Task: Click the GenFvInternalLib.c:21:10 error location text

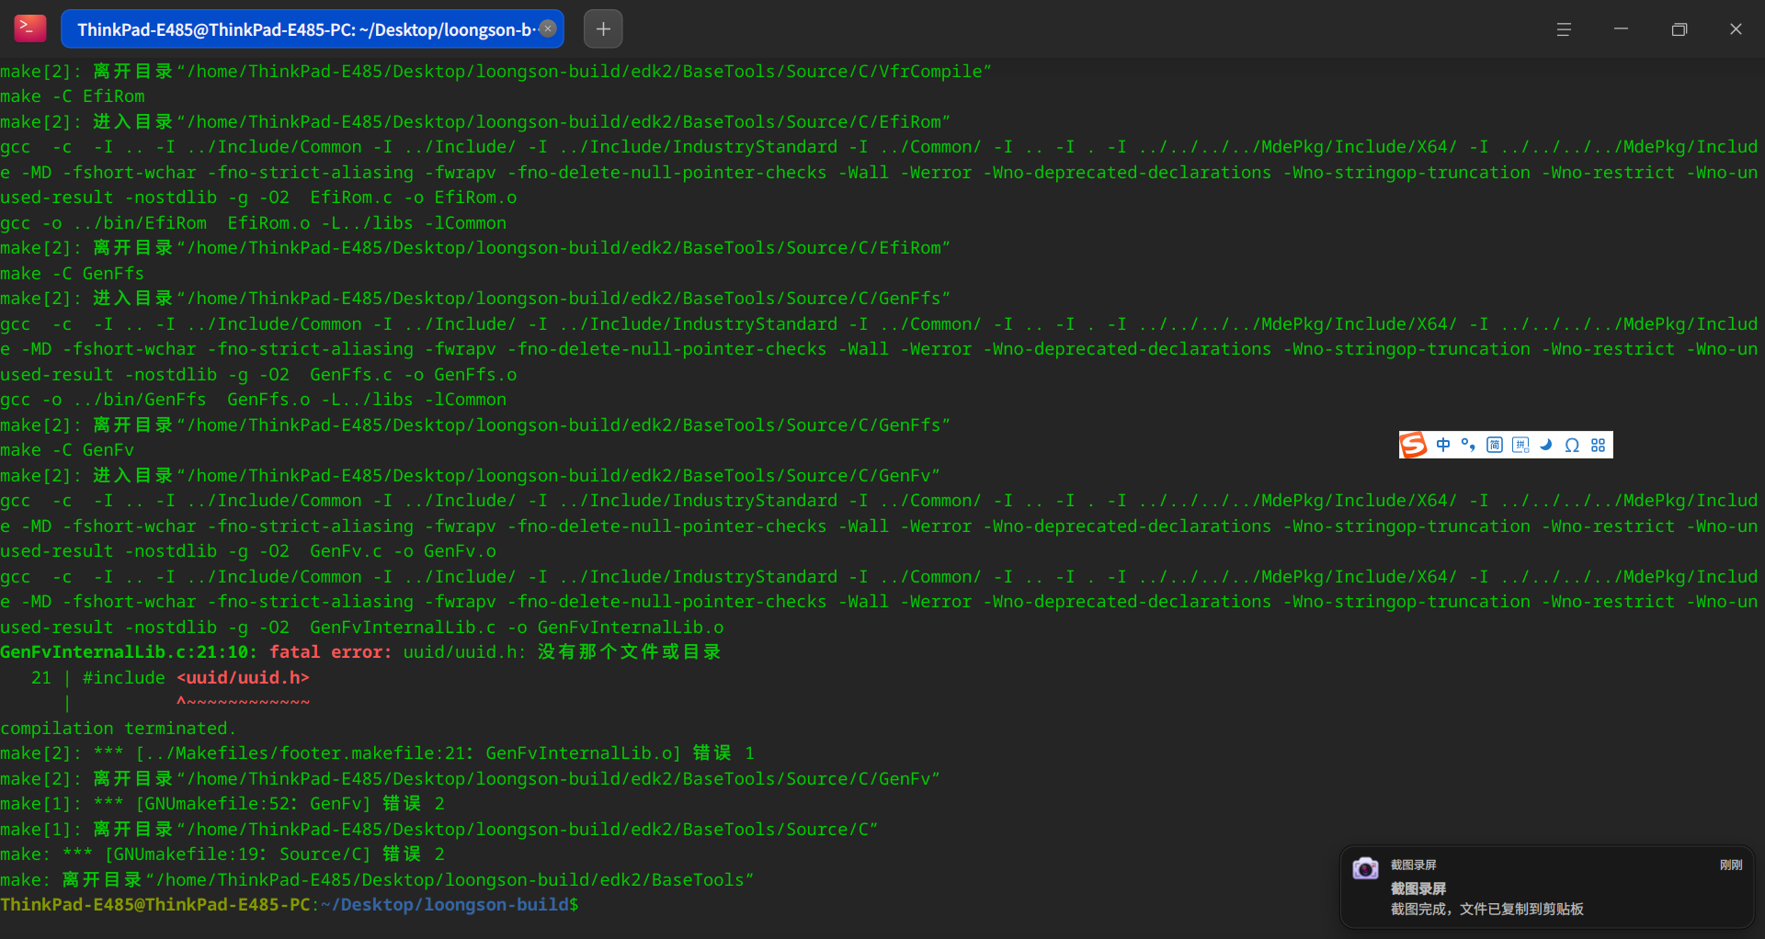Action: pyautogui.click(x=130, y=651)
